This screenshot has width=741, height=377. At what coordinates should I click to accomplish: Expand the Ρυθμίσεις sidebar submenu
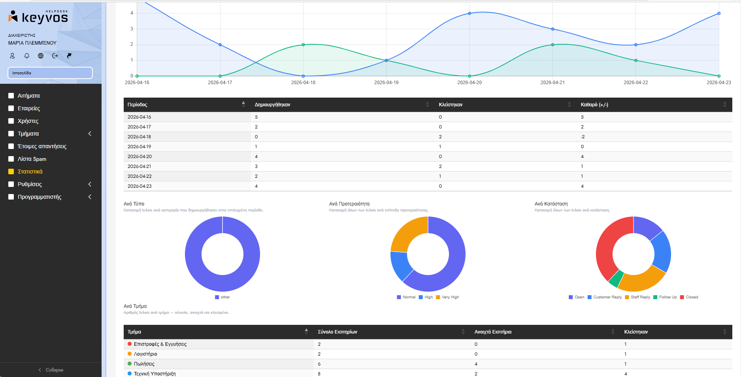coord(90,184)
